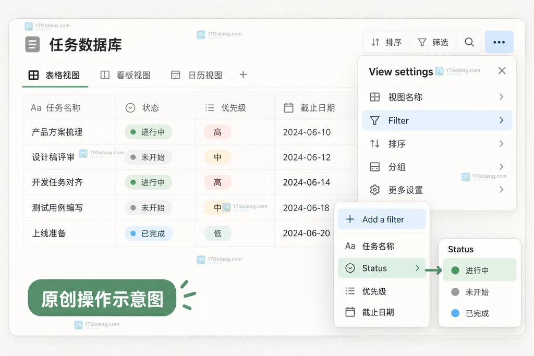
Task: Click the search magnifier icon
Action: coord(469,42)
